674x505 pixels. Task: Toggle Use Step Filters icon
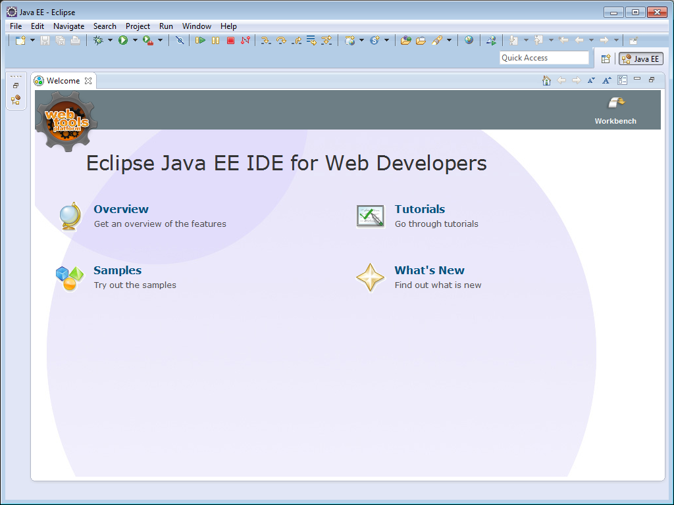point(326,40)
